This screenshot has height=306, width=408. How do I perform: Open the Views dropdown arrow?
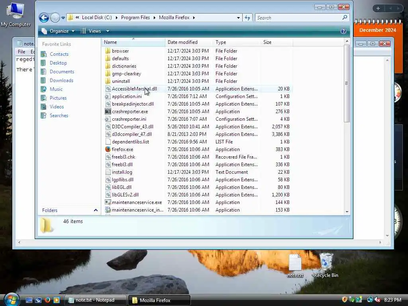(x=108, y=31)
